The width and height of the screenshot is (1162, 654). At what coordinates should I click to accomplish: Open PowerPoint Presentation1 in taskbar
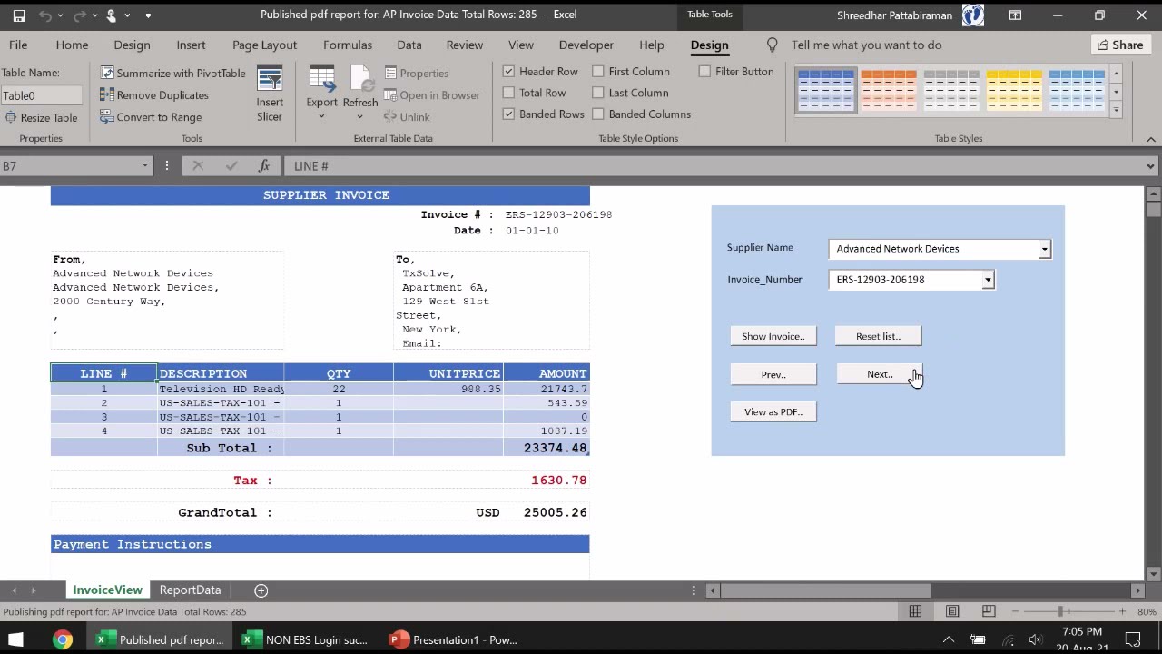click(x=454, y=639)
